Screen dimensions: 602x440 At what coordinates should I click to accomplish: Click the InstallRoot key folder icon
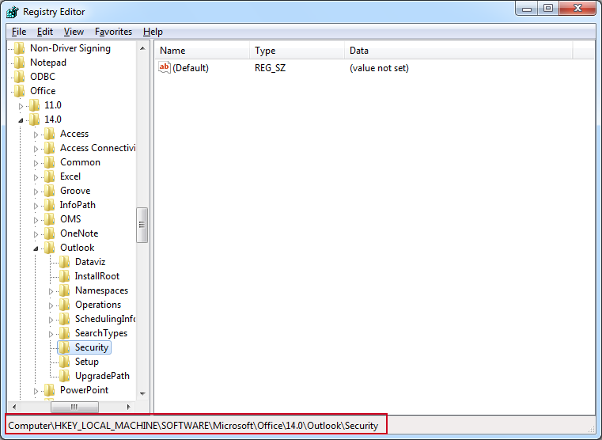tap(65, 276)
